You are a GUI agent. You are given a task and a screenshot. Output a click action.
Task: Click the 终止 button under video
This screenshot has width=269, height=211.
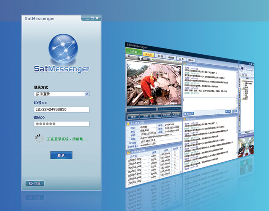click(x=156, y=116)
